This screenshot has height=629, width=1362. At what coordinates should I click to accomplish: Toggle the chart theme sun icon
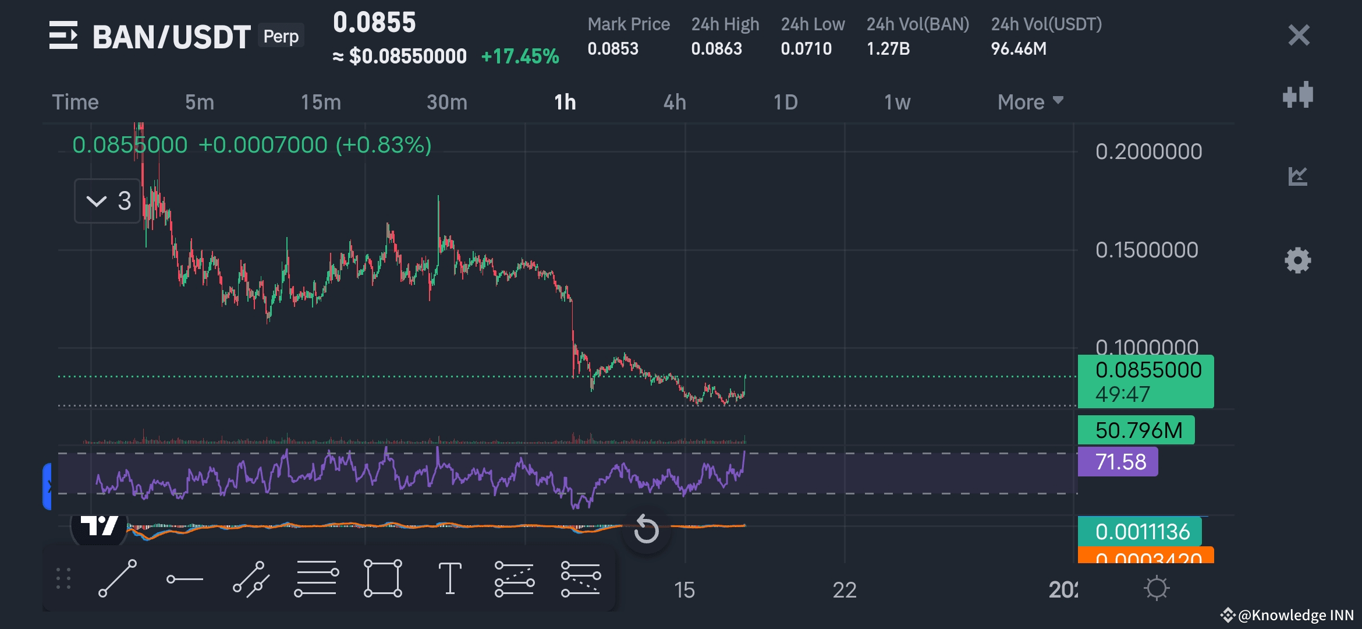(1156, 588)
